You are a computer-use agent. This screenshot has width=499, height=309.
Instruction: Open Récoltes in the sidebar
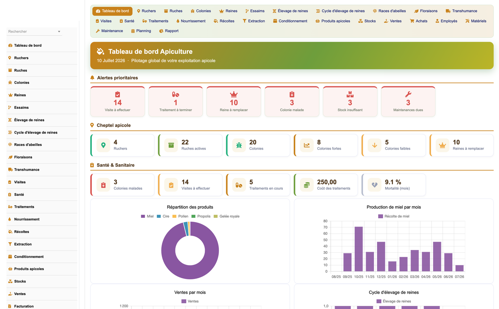(x=42, y=232)
